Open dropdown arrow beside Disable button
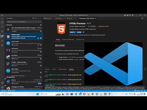Image resolution: width=147 pixels, height=110 pixels. pos(75,32)
